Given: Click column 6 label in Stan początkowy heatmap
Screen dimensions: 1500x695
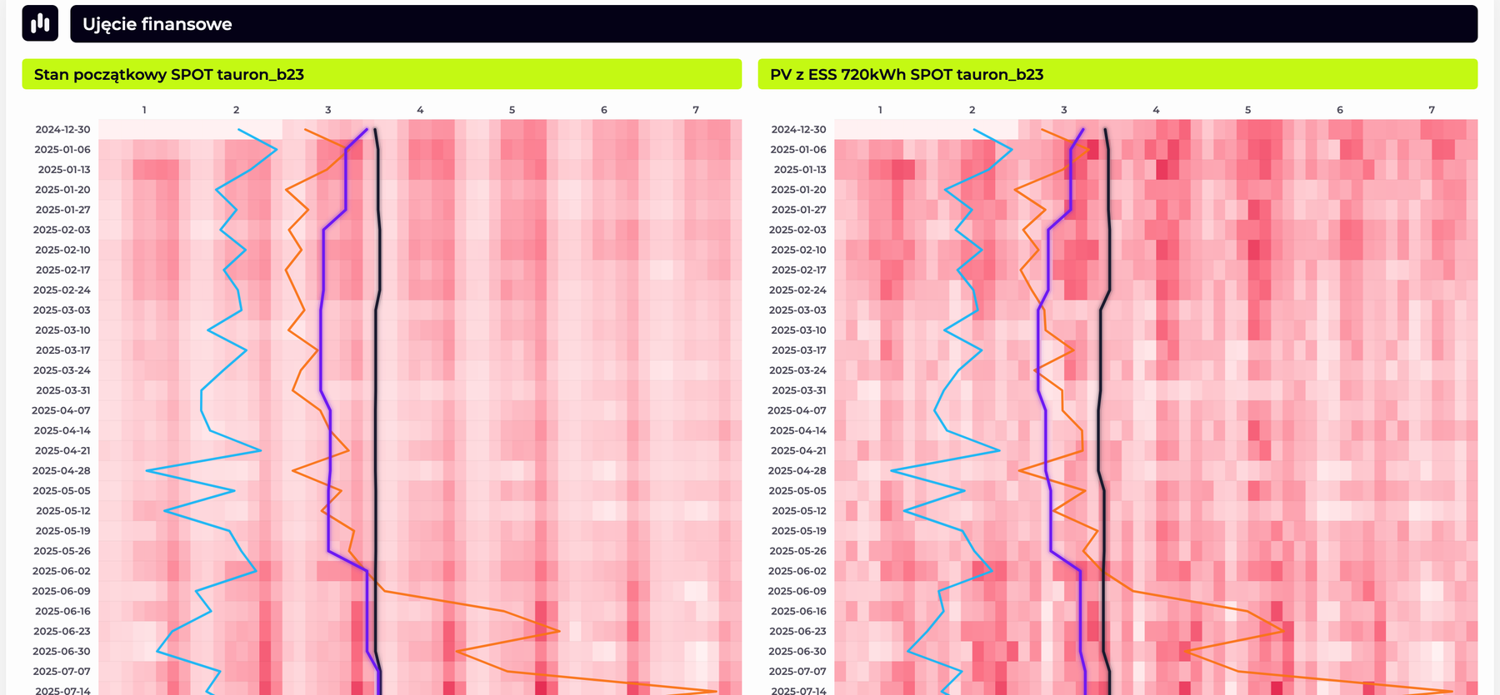Looking at the screenshot, I should (604, 110).
